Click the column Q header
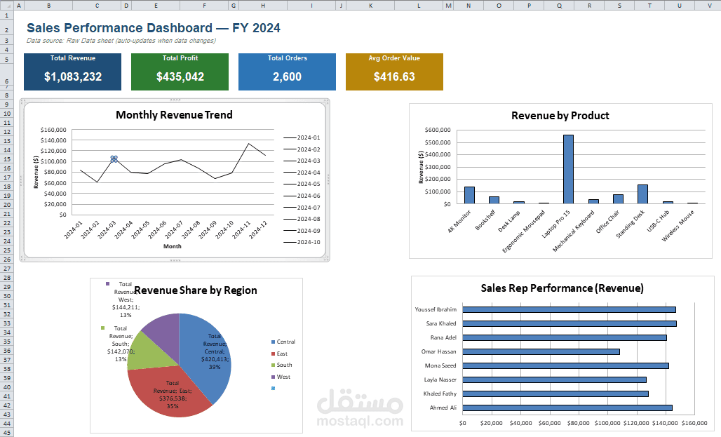 559,6
